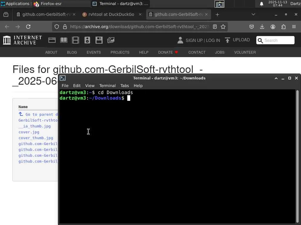Screen dimensions: 301x225
Task: Open the VOLUNTEER navigation link
Action: (245, 52)
